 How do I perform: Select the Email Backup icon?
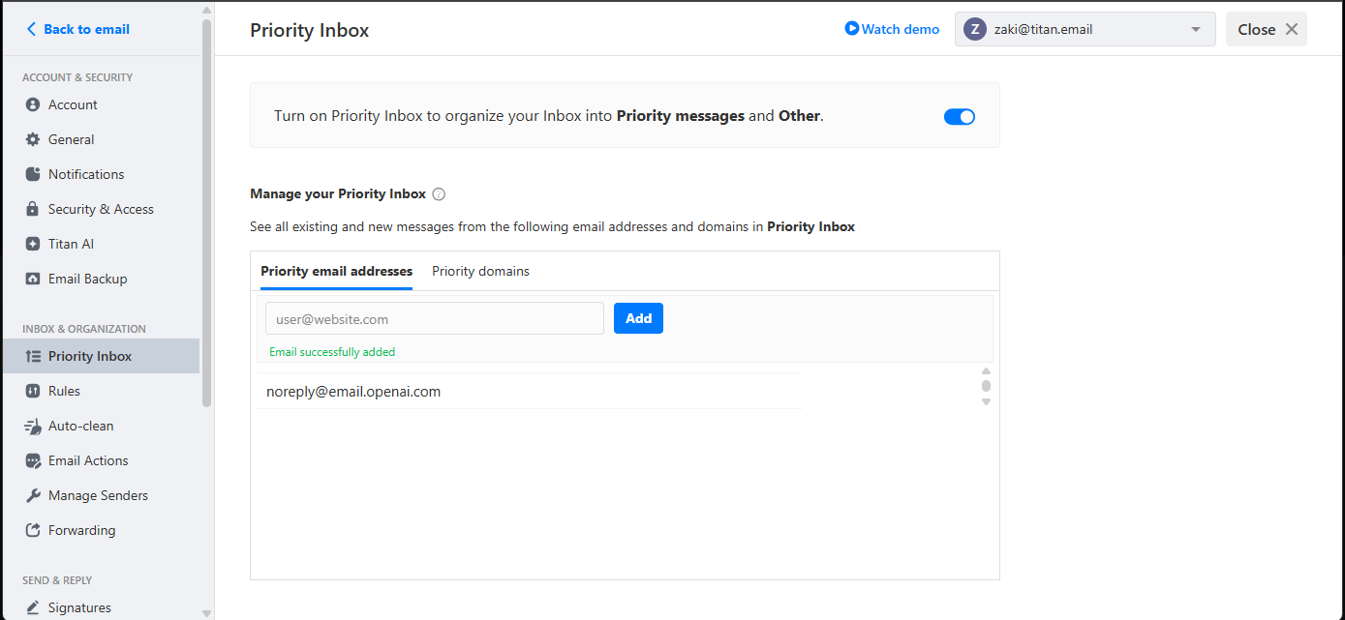[33, 279]
